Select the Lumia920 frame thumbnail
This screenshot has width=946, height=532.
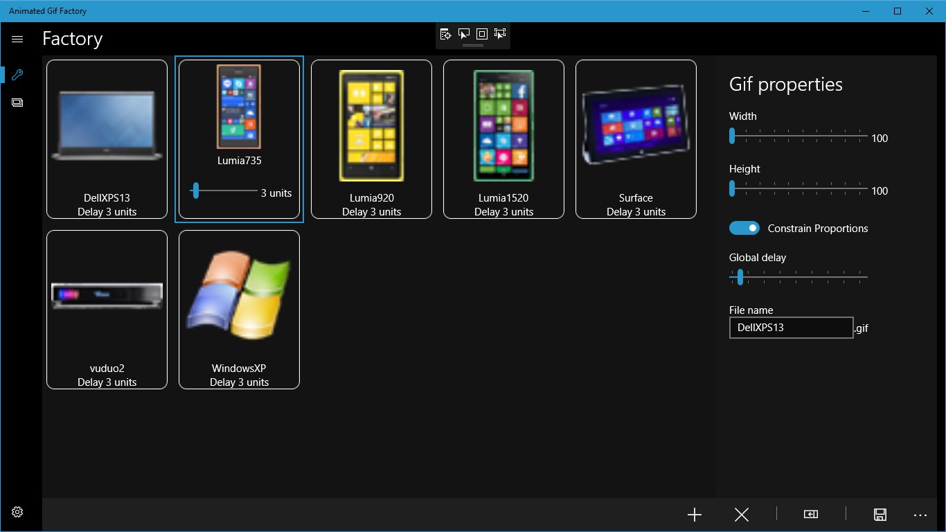pyautogui.click(x=371, y=139)
